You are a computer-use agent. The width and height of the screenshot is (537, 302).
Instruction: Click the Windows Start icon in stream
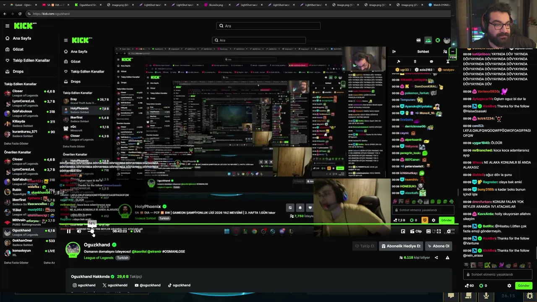coord(227,231)
